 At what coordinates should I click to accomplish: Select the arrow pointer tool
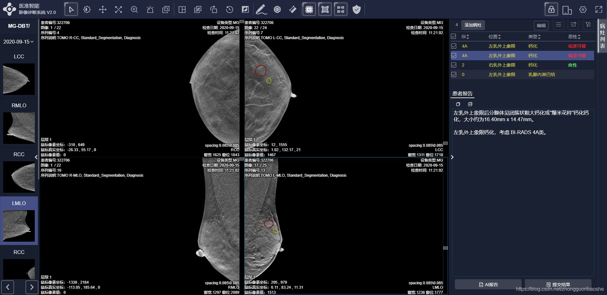(x=71, y=9)
